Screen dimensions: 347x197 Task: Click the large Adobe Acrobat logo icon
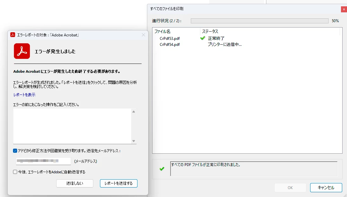click(22, 51)
